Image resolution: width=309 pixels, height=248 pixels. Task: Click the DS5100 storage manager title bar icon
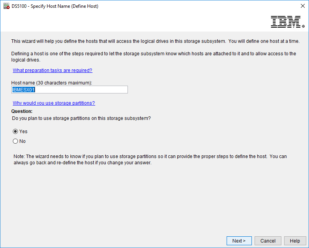coord(6,6)
